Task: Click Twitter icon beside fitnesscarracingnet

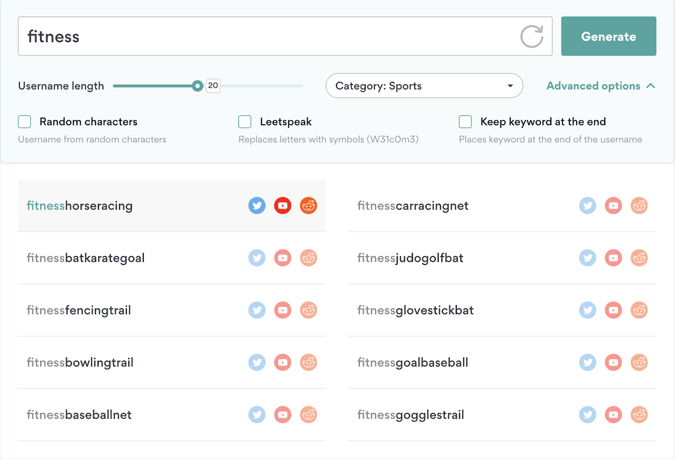Action: coord(588,206)
